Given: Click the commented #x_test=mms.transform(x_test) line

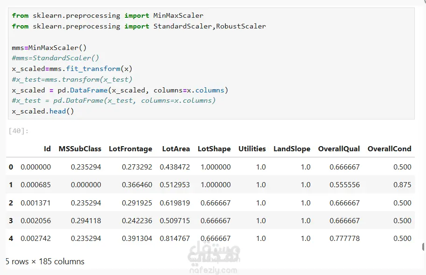Looking at the screenshot, I should tap(72, 79).
